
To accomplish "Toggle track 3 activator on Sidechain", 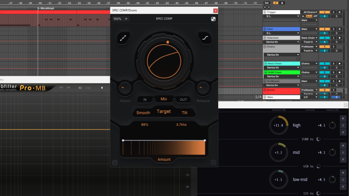I will [324, 38].
